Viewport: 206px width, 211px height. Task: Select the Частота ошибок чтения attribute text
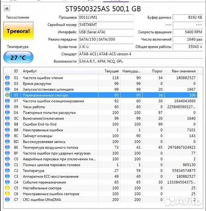[x=43, y=78]
